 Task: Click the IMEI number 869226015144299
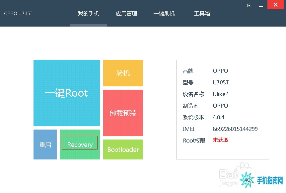(x=235, y=129)
